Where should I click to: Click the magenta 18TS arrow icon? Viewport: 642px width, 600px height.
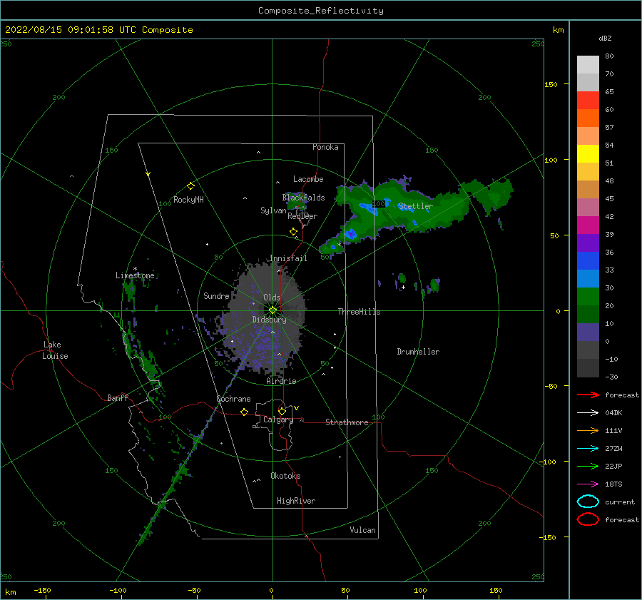(x=588, y=484)
